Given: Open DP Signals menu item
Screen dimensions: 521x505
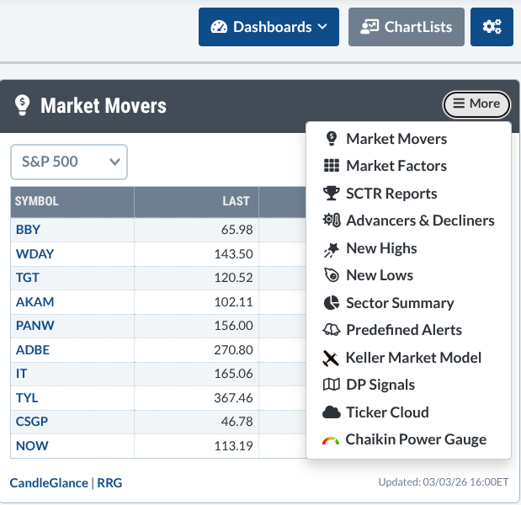Looking at the screenshot, I should (408, 385).
